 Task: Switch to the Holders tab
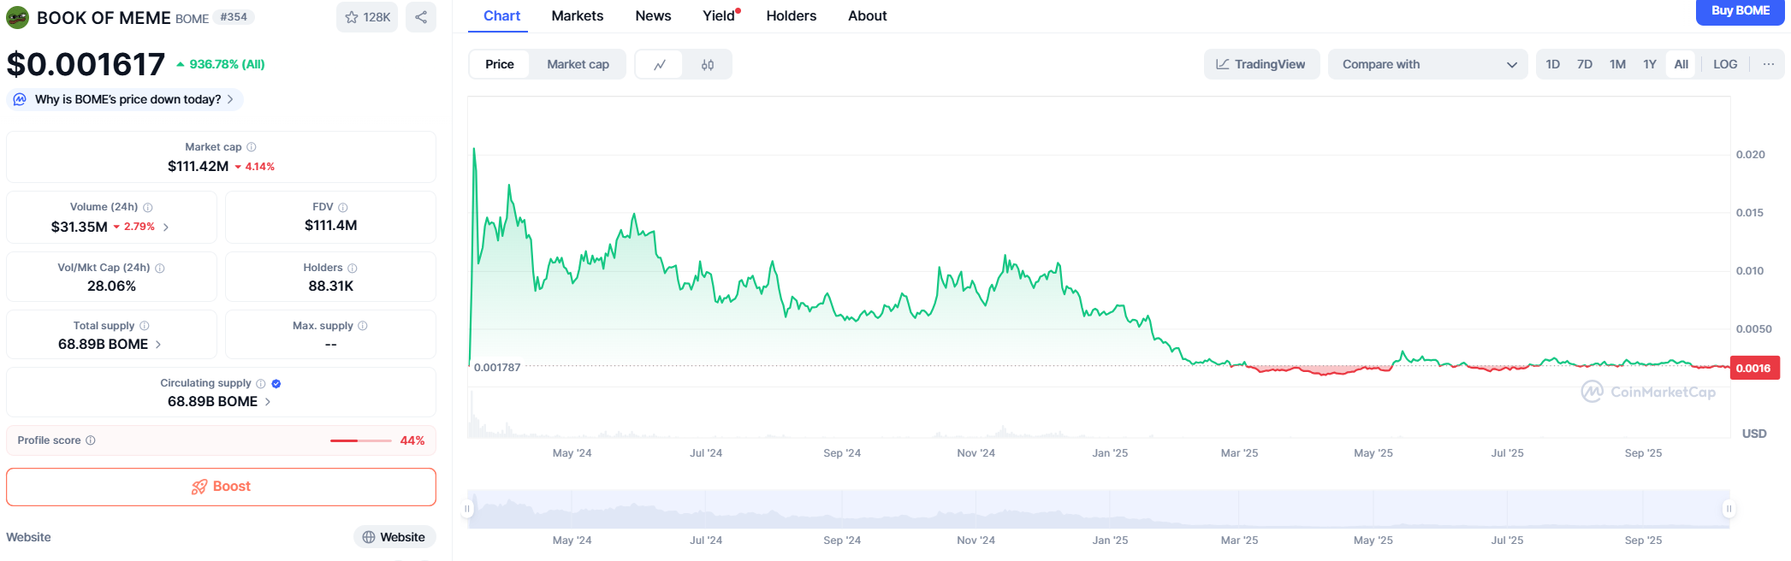[x=791, y=16]
